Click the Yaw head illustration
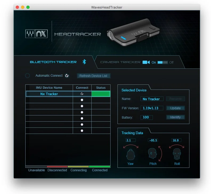The image size is (211, 194). (131, 154)
